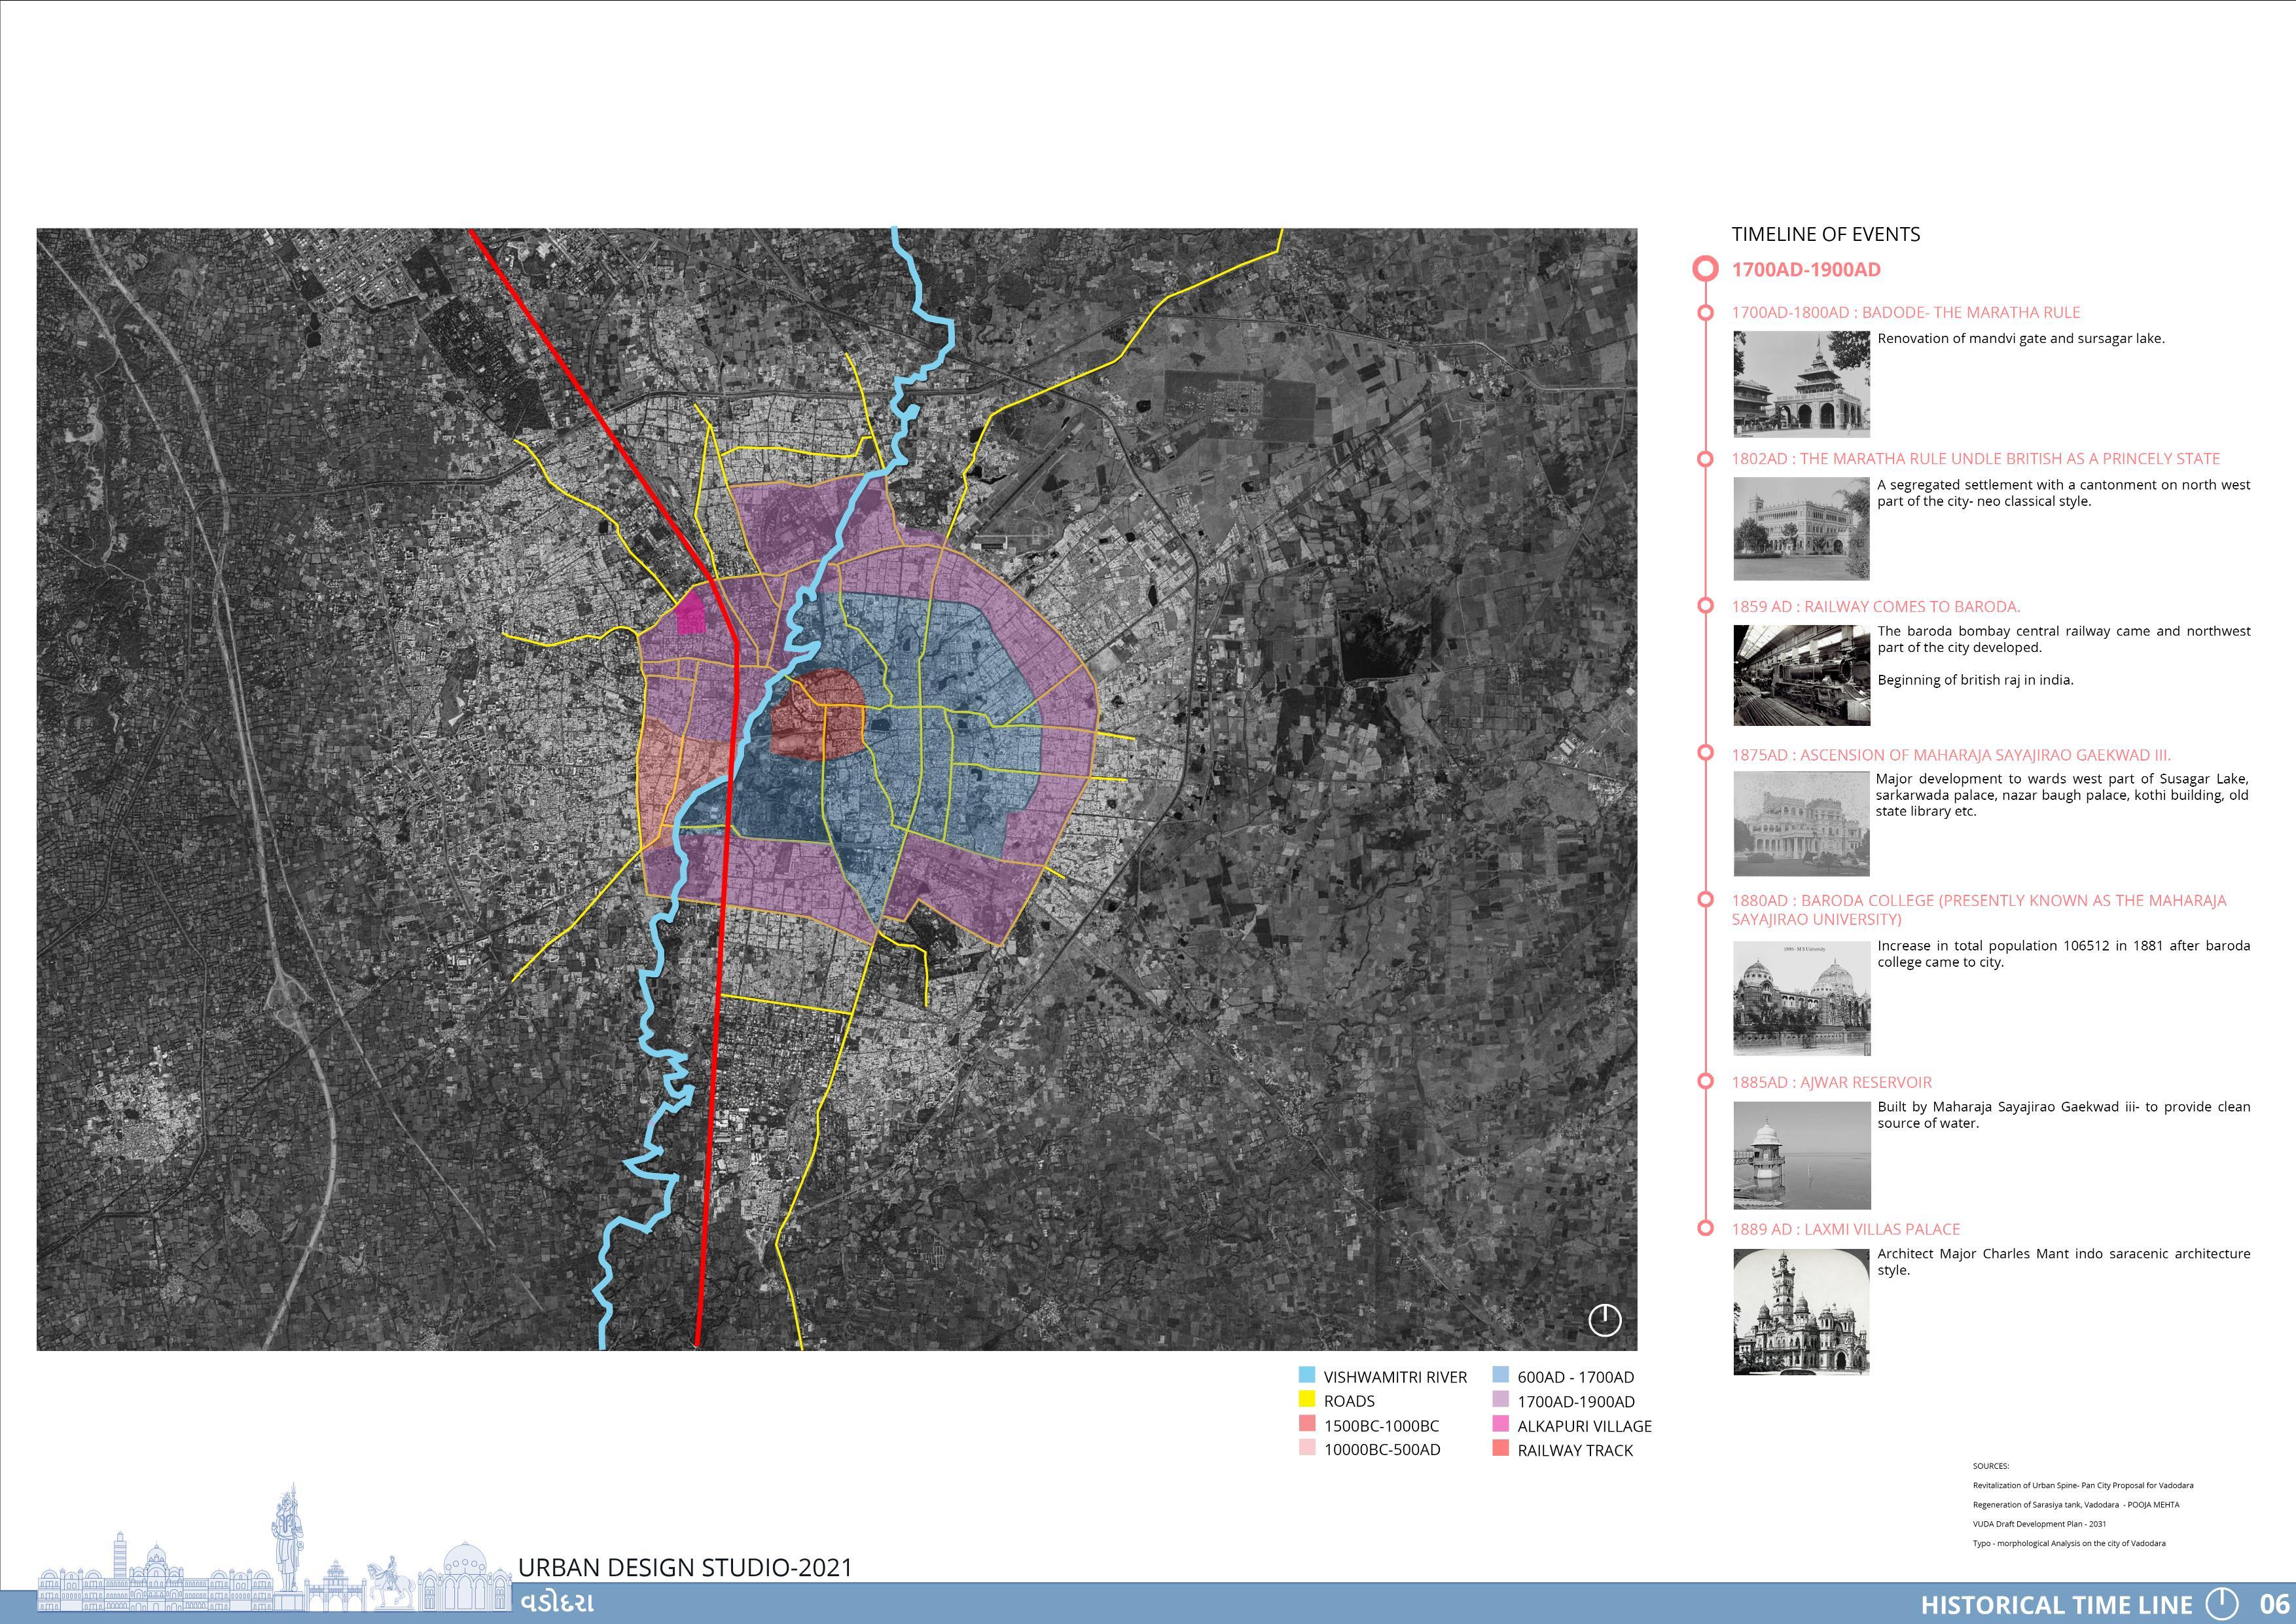The height and width of the screenshot is (1624, 2296).
Task: Click the Alkapuri Village pink legend swatch
Action: coord(1500,1424)
